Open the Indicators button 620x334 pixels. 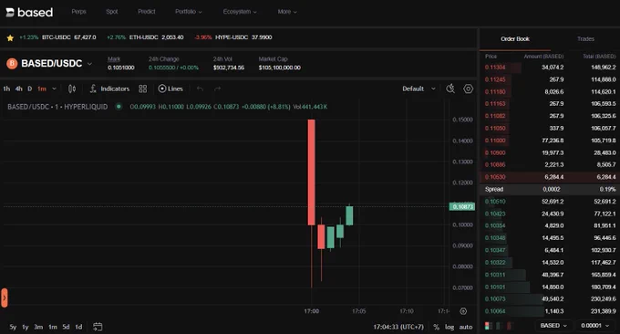tap(109, 89)
